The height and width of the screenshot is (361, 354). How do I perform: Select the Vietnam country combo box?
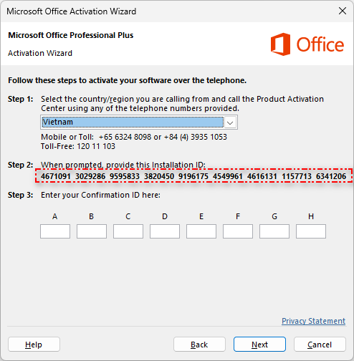point(139,122)
